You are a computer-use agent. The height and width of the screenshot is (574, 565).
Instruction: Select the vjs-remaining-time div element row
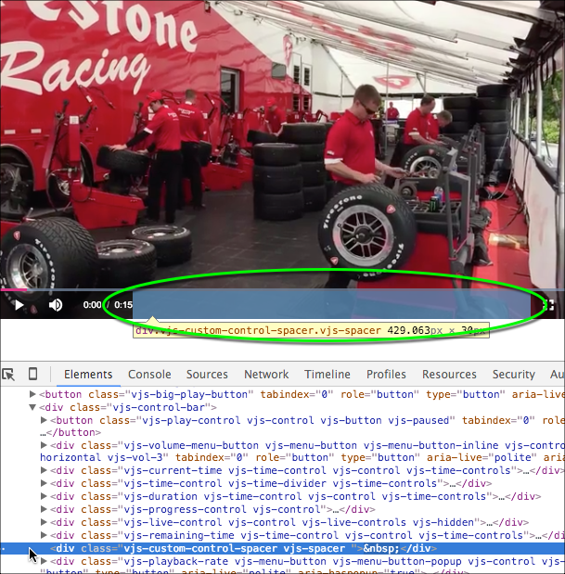(278, 535)
